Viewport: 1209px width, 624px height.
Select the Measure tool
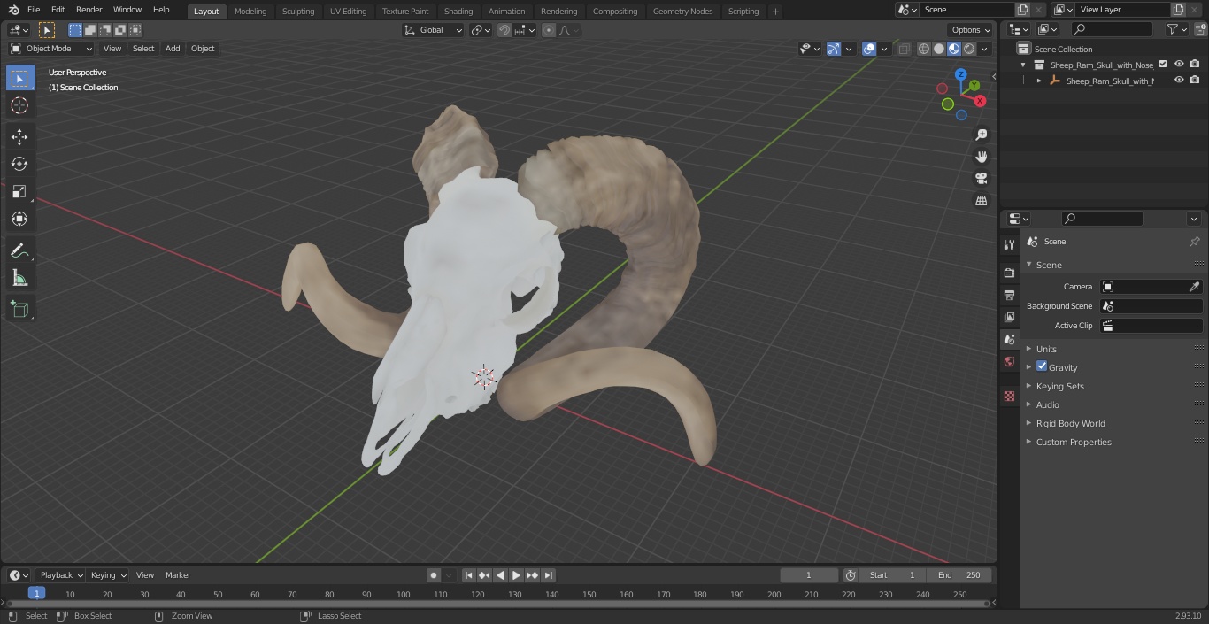(x=19, y=279)
